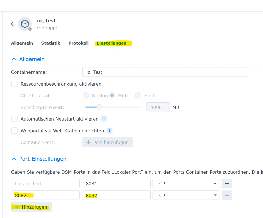
Task: Remove the 8081 port row with minus button
Action: tap(227, 184)
